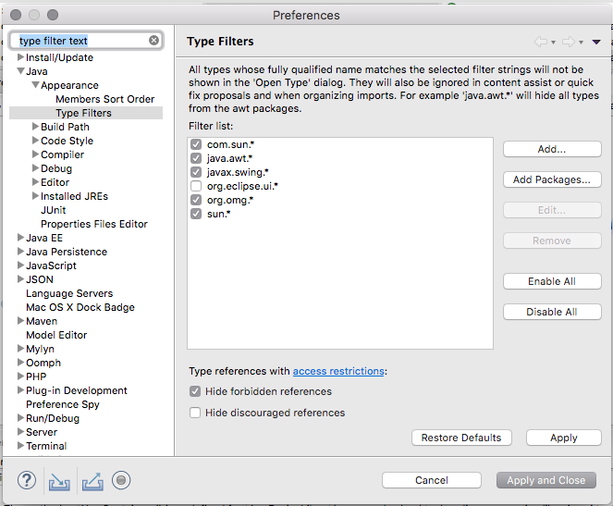Enable the org.eclipse.ui.* filter
Screen dimensions: 613x506
point(196,186)
